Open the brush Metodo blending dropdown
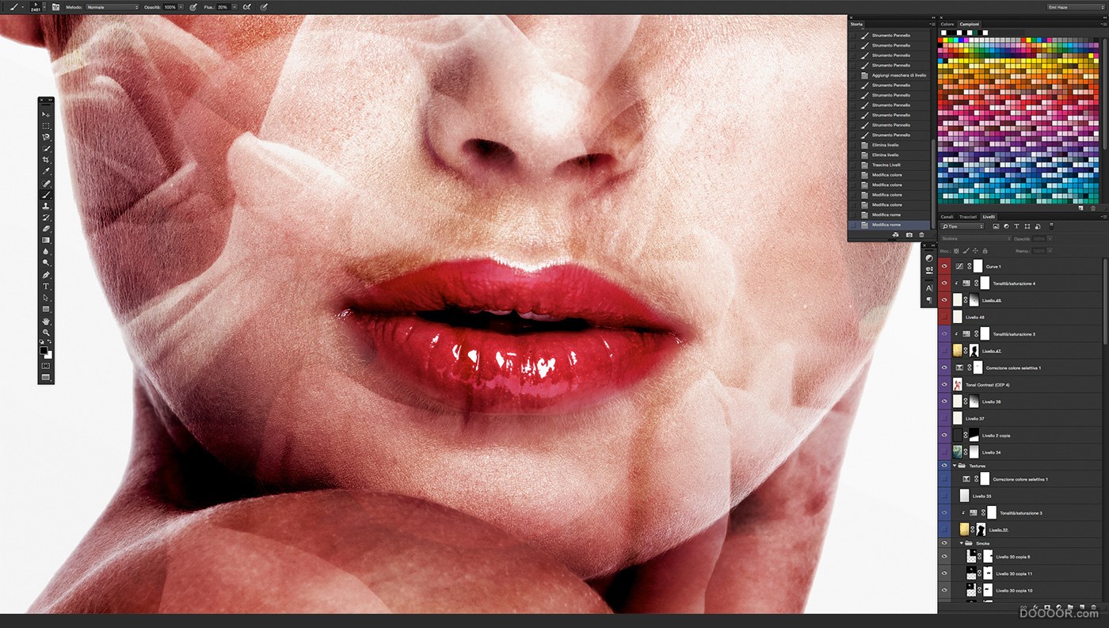Image resolution: width=1109 pixels, height=628 pixels. [112, 6]
